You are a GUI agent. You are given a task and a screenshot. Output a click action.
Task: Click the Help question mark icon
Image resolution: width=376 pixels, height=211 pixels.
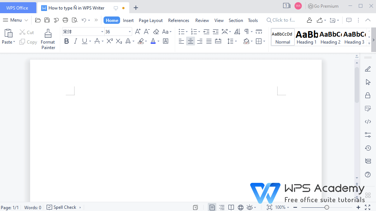tap(368, 174)
